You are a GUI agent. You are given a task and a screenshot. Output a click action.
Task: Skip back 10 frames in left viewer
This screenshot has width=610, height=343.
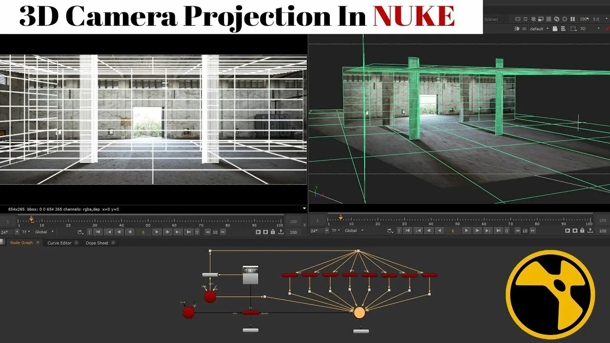coord(208,232)
